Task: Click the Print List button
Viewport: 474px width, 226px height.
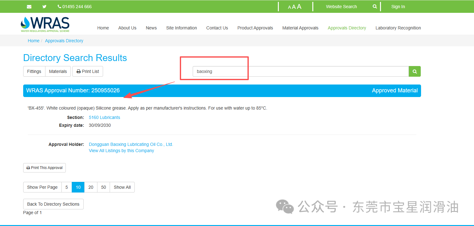Action: (x=88, y=71)
